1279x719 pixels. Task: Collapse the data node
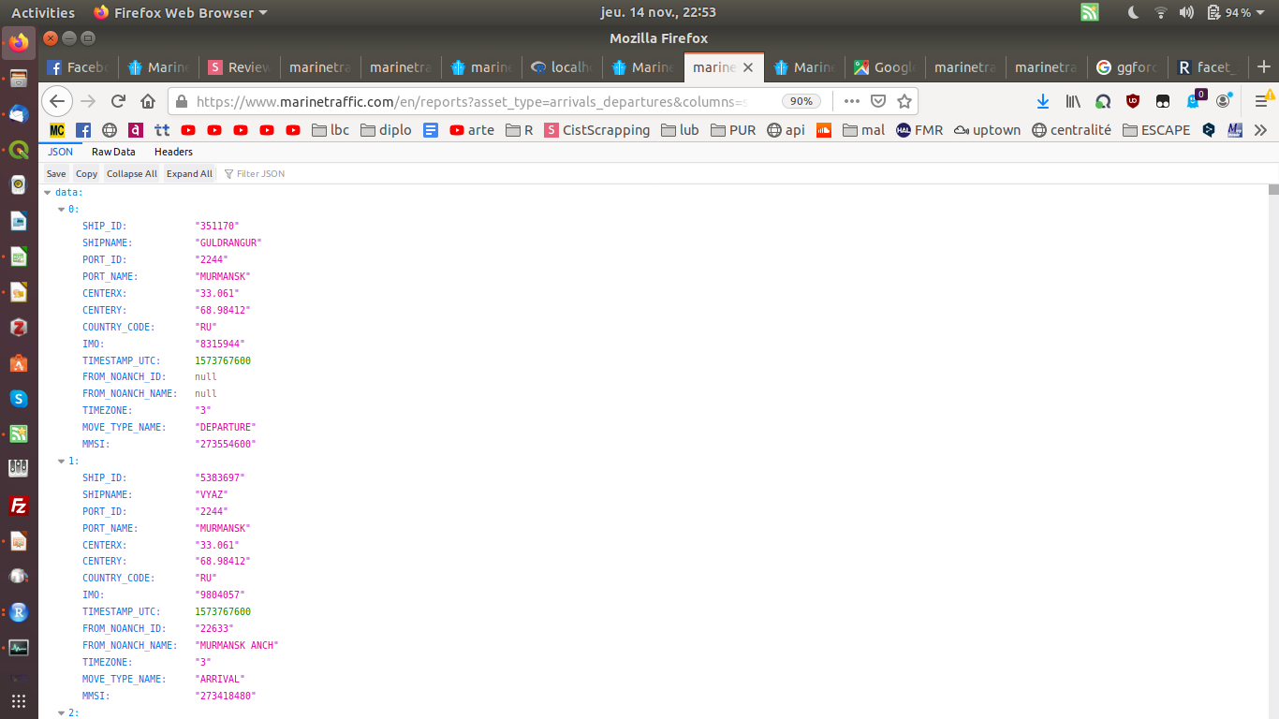point(48,192)
